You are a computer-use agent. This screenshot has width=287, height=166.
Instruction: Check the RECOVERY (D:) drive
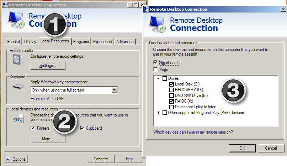pyautogui.click(x=171, y=90)
